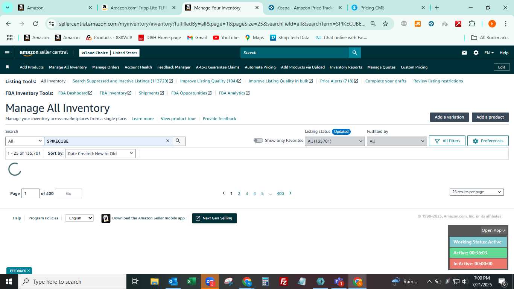Click the Add a product button
Screen dimensions: 514x289
click(490, 117)
